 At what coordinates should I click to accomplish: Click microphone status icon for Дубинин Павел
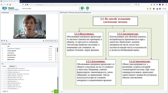pyautogui.click(x=49, y=60)
